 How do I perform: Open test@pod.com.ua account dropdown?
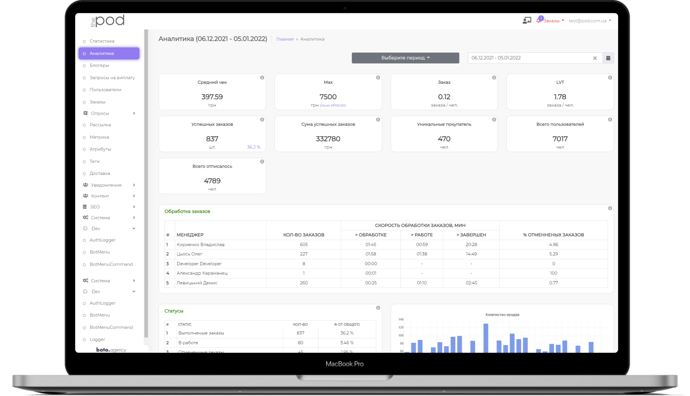pos(590,21)
